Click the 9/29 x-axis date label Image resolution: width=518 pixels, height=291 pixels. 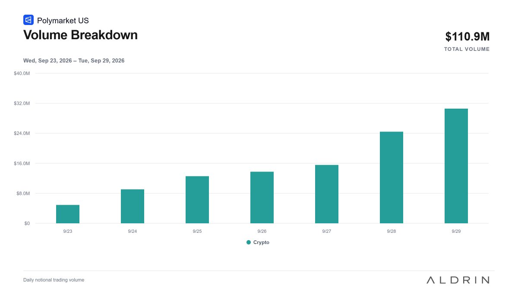(456, 232)
